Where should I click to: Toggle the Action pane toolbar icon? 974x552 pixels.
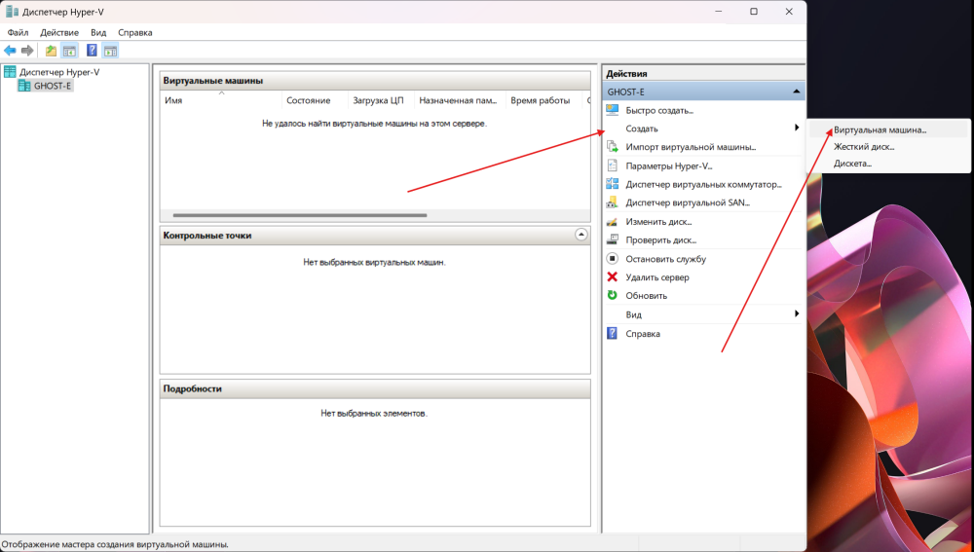(x=111, y=51)
